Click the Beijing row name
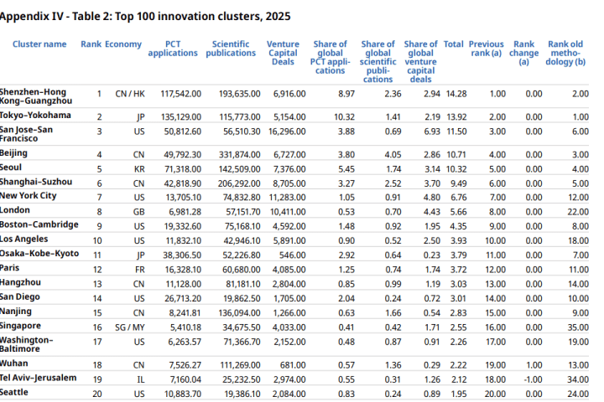The height and width of the screenshot is (402, 604). point(14,154)
